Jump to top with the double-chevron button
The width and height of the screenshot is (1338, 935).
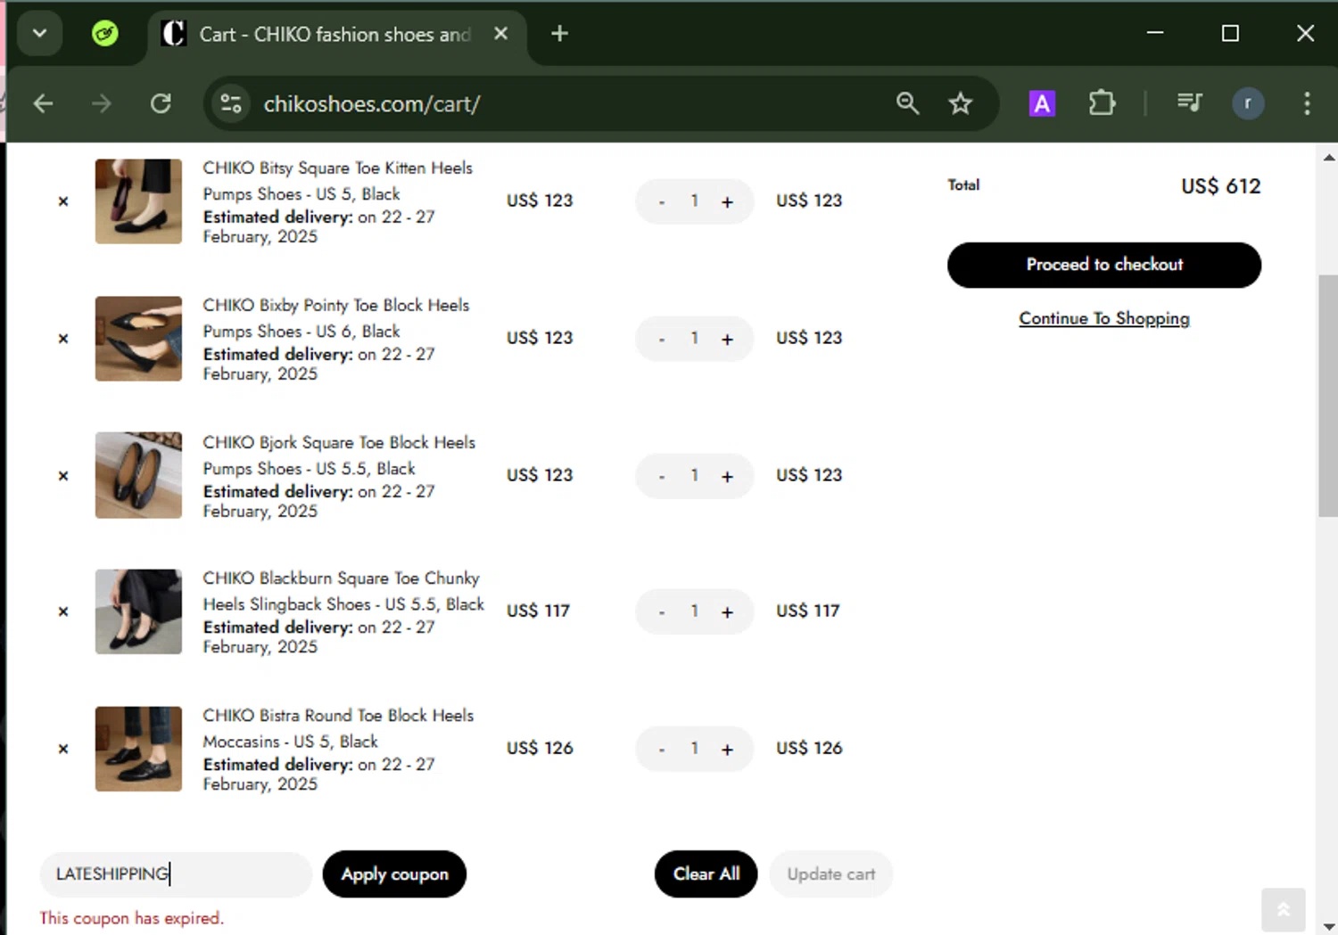click(1284, 909)
